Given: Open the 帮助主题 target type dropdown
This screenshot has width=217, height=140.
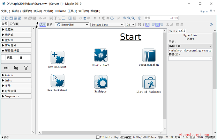Looking at the screenshot, I should pyautogui.click(x=190, y=46).
